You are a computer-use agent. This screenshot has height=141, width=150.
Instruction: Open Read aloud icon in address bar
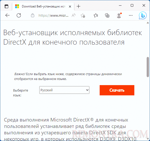click(x=73, y=15)
